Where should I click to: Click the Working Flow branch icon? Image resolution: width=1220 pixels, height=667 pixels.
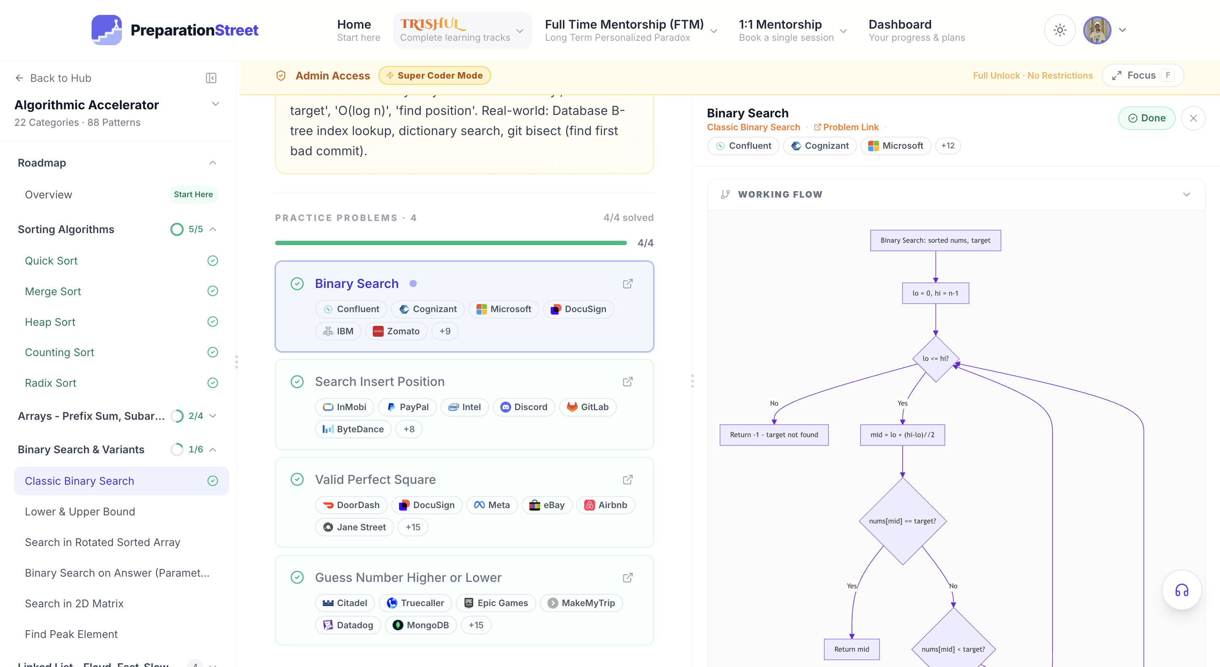tap(725, 194)
